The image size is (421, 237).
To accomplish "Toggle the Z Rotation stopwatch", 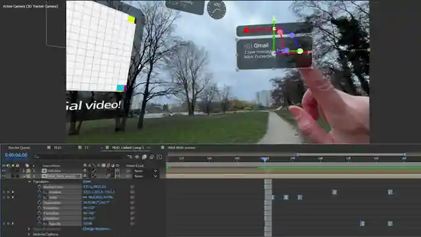I will [39, 219].
